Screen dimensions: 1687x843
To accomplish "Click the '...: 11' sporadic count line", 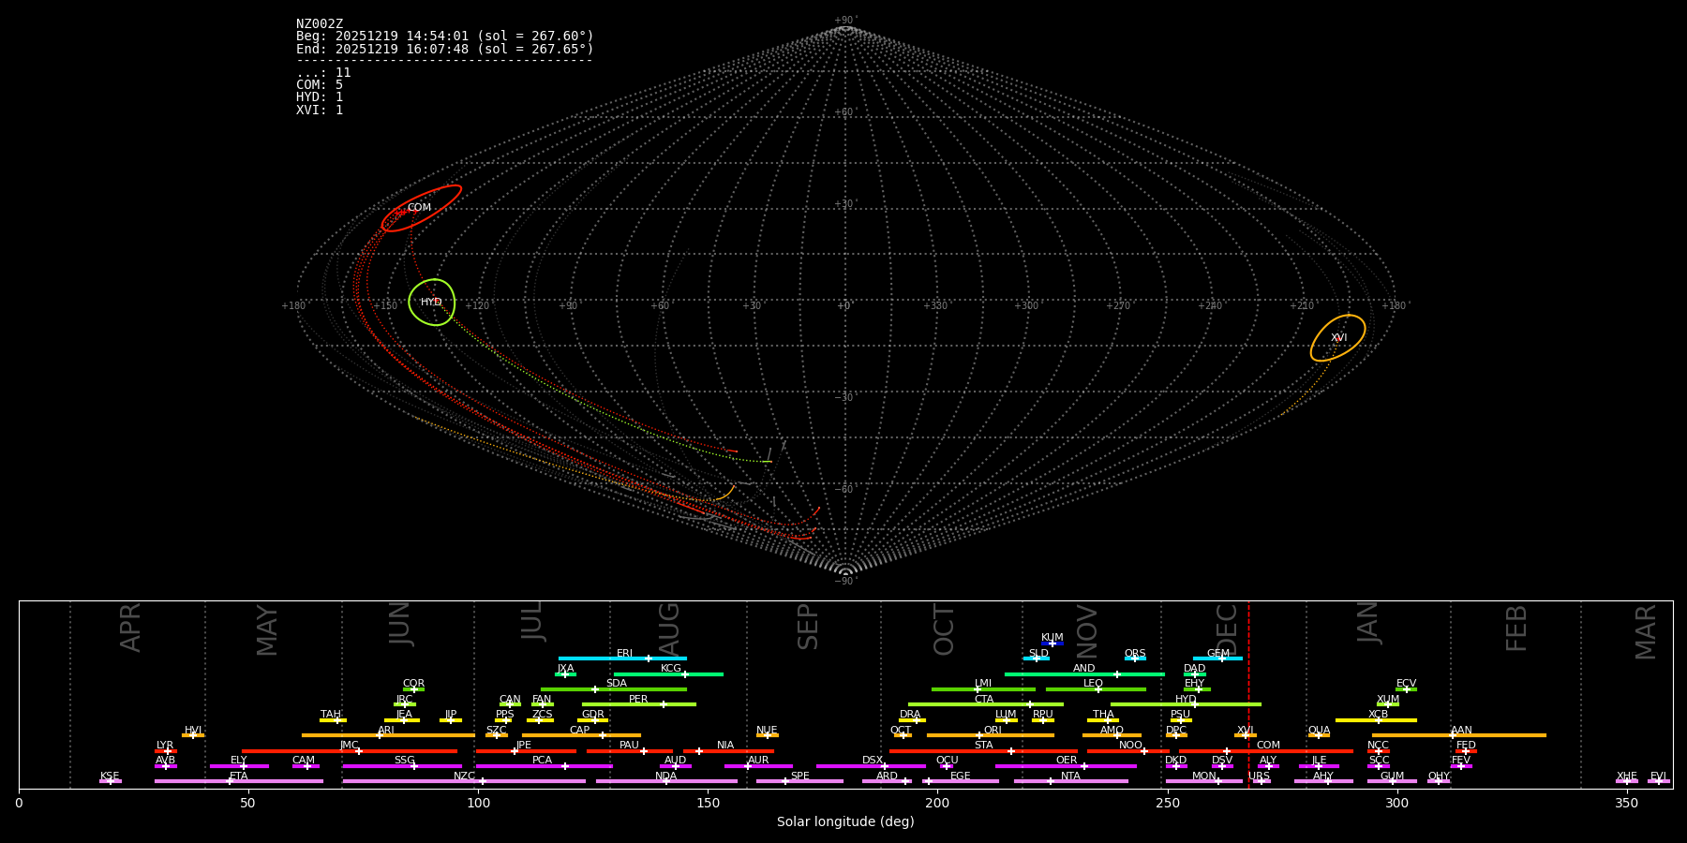I will (323, 72).
